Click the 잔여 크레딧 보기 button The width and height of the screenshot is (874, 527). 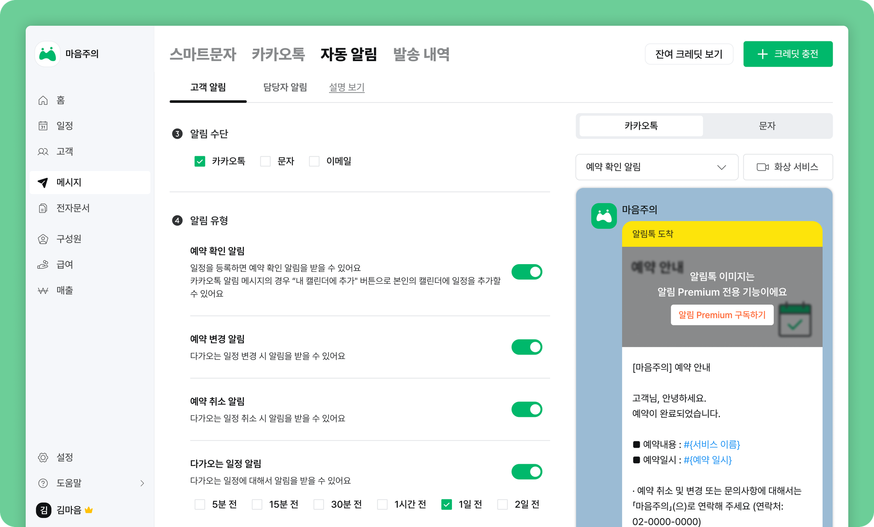coord(689,54)
